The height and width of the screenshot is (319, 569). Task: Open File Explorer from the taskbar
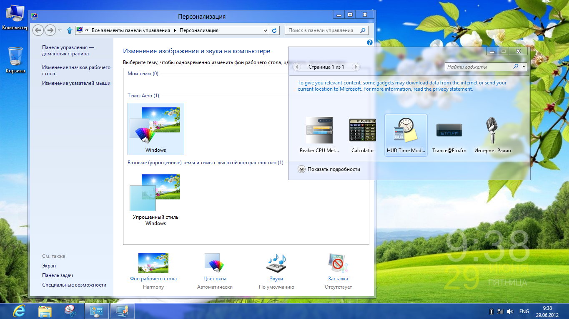click(45, 311)
